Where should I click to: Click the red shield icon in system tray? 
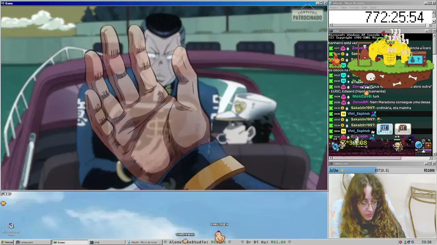pos(400,242)
